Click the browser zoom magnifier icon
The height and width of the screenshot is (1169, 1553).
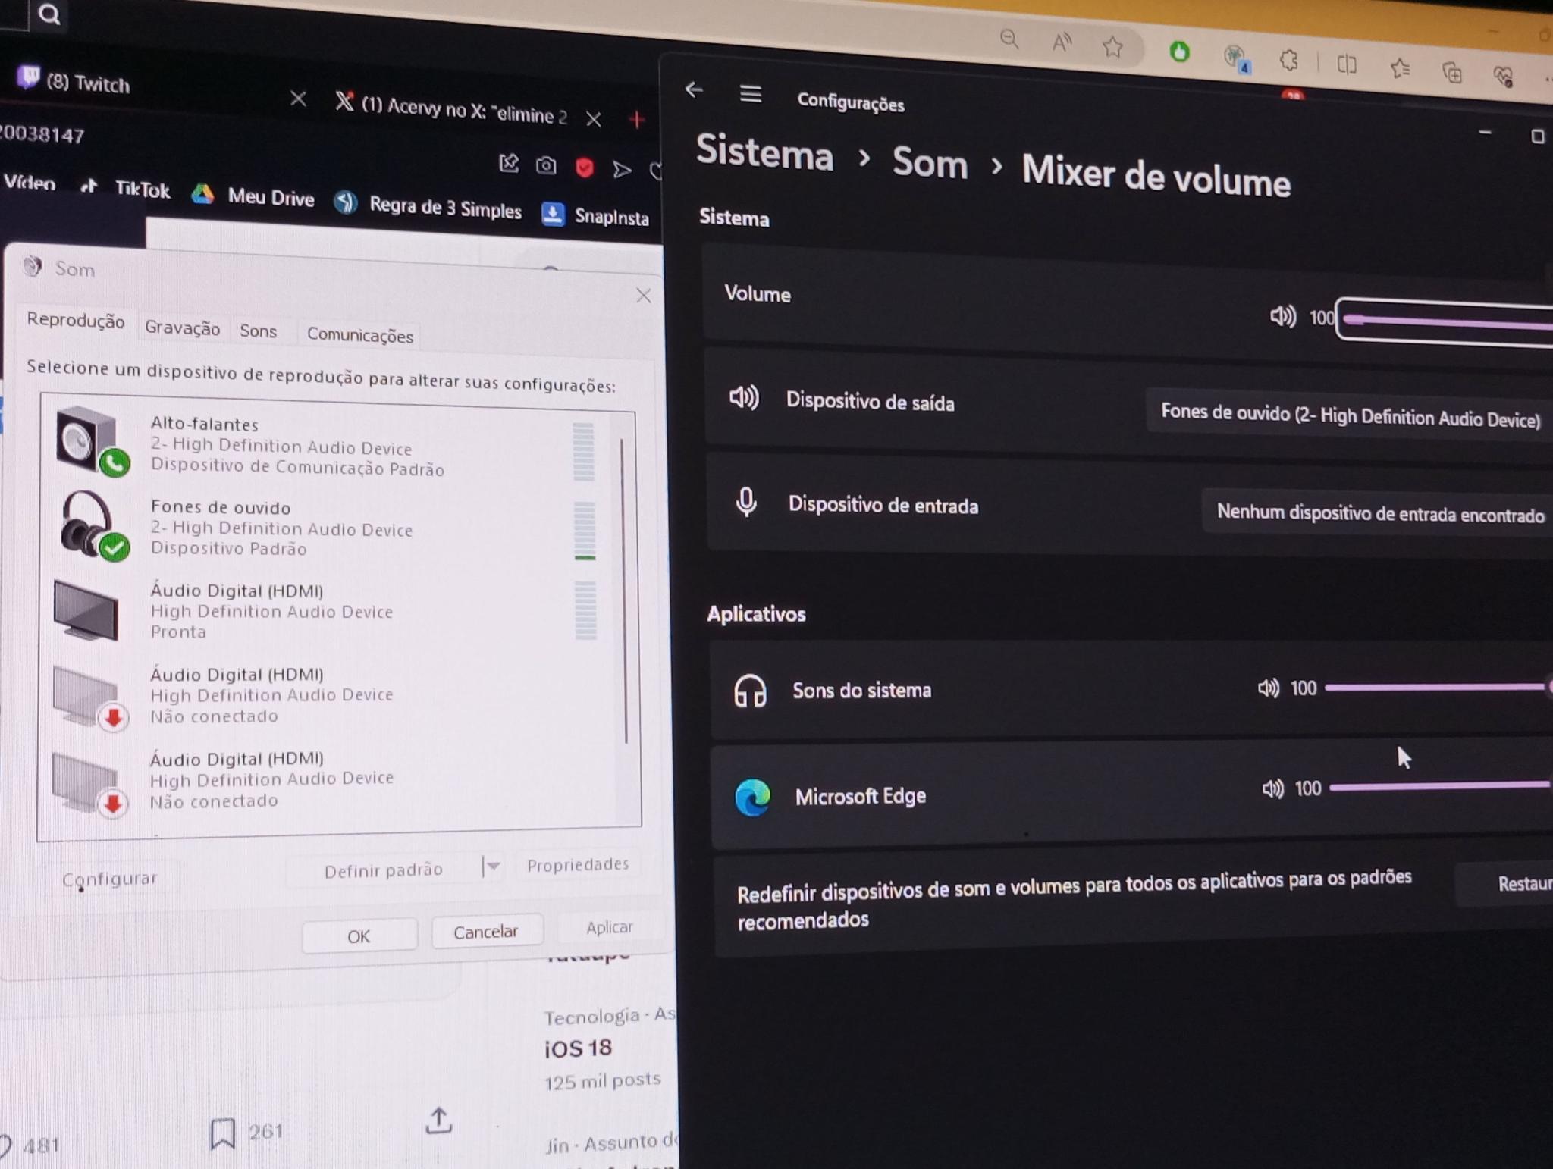pyautogui.click(x=1009, y=39)
